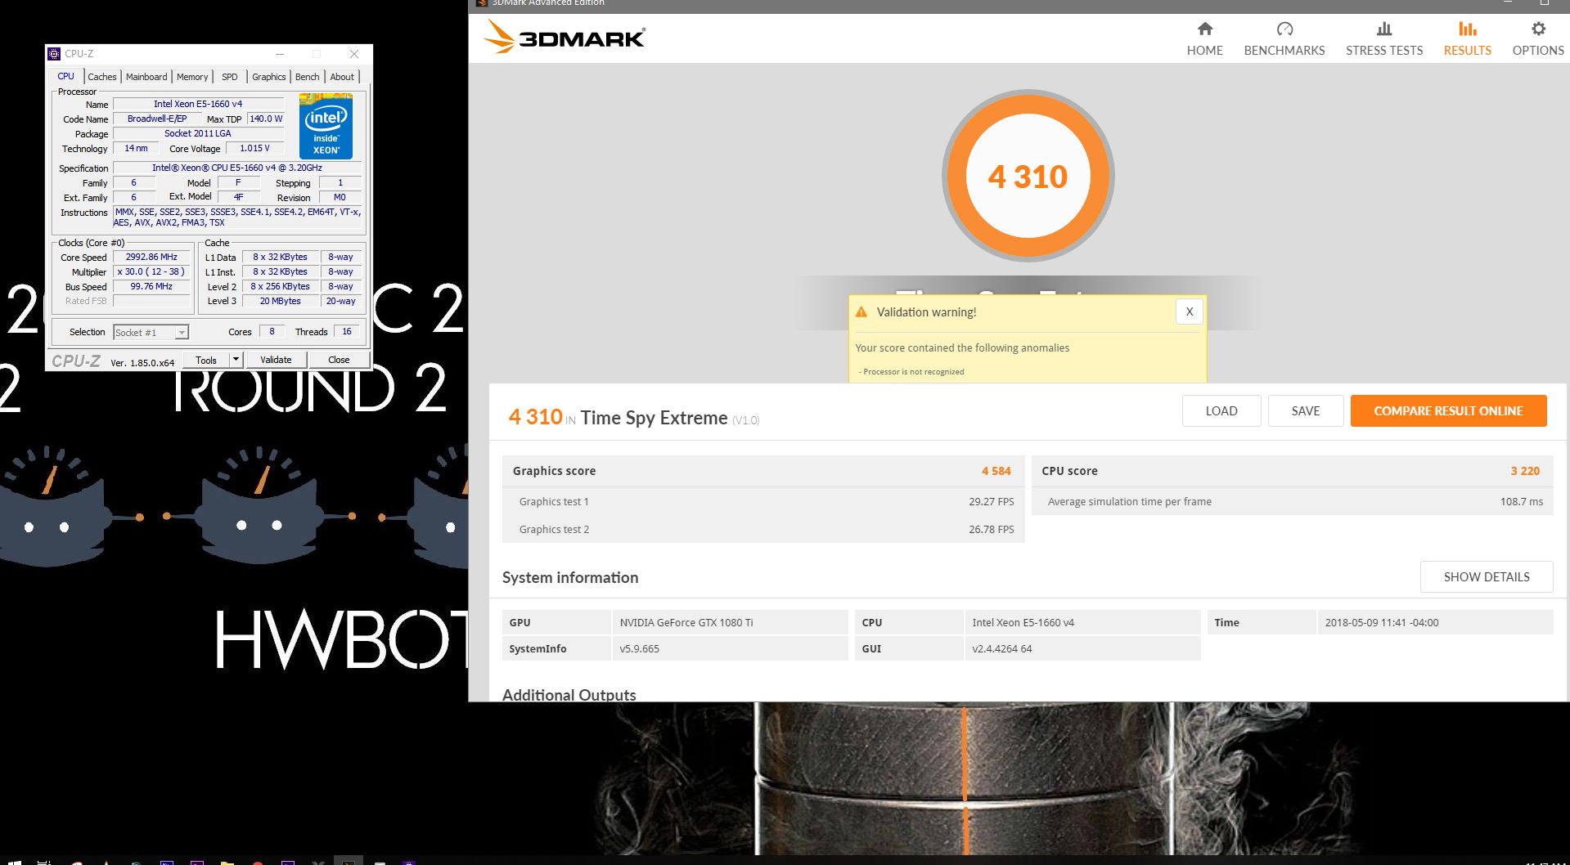Switch to the Mainboard tab in CPU-Z
The image size is (1570, 865).
point(146,77)
